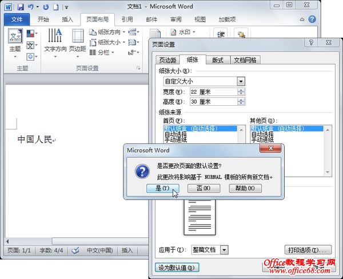Click the 高度 30 厘米 input field
Screen dimensions: 343x279
click(213, 102)
